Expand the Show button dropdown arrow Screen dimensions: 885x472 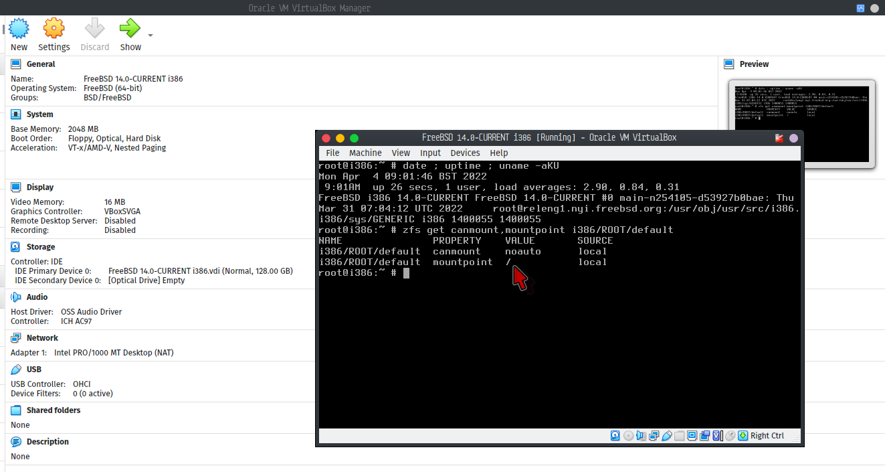coord(151,35)
